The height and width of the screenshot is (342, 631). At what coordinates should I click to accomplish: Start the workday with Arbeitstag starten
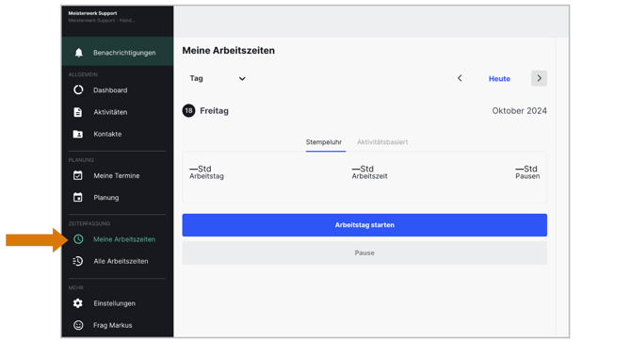pos(364,225)
